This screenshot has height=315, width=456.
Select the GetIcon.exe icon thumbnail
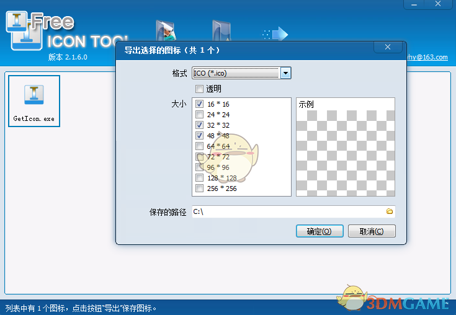point(34,101)
